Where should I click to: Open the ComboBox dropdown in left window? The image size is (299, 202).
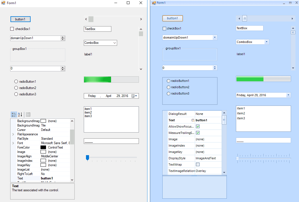pyautogui.click(x=115, y=43)
